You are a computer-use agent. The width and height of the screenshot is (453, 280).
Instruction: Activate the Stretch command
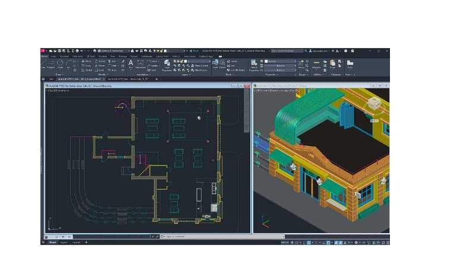point(86,70)
